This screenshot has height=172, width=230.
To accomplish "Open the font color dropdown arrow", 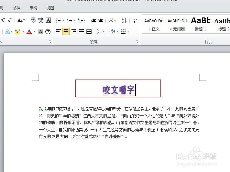I will coord(34,32).
